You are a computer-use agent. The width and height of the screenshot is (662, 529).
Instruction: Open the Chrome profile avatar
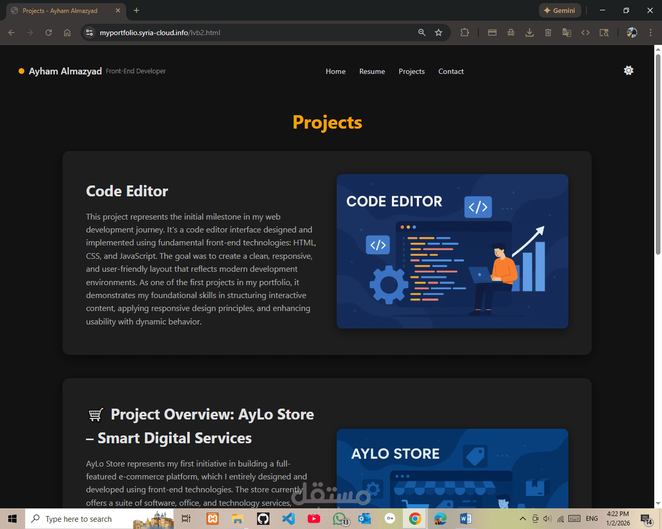631,33
